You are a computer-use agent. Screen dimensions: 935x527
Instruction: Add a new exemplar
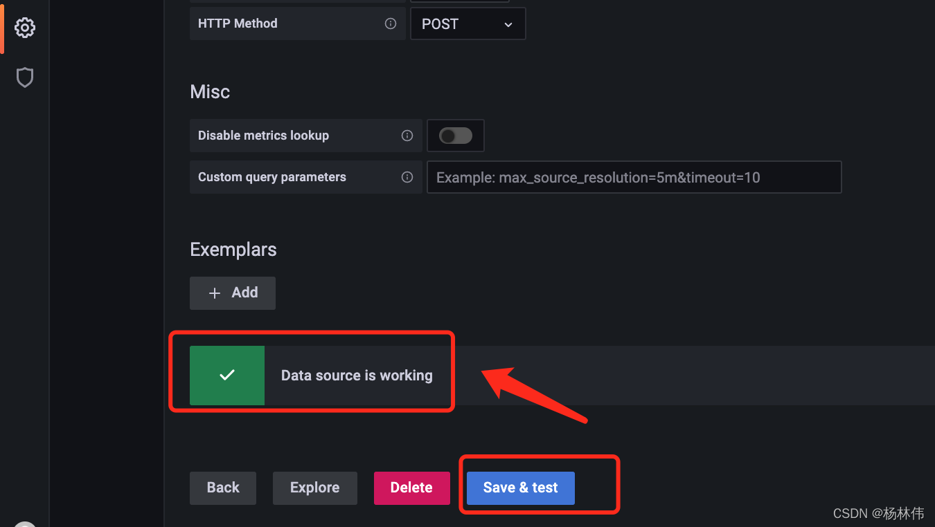[x=233, y=293]
